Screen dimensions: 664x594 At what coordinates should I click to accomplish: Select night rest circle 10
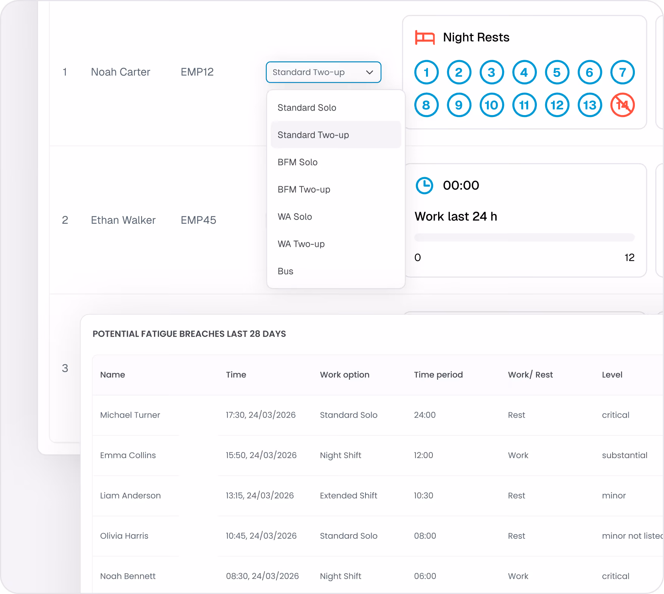pos(491,105)
